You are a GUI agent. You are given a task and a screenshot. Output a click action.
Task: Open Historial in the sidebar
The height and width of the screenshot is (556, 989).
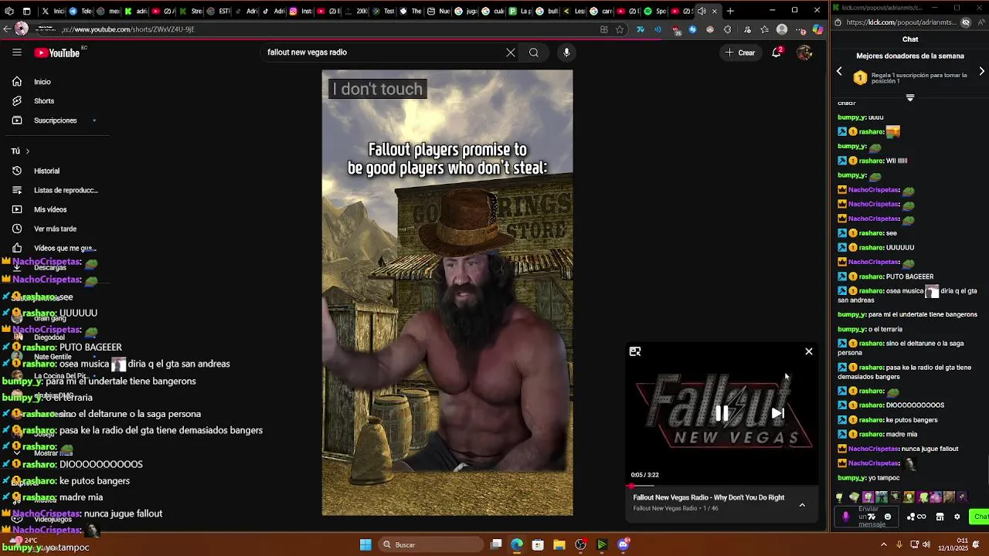(x=46, y=171)
